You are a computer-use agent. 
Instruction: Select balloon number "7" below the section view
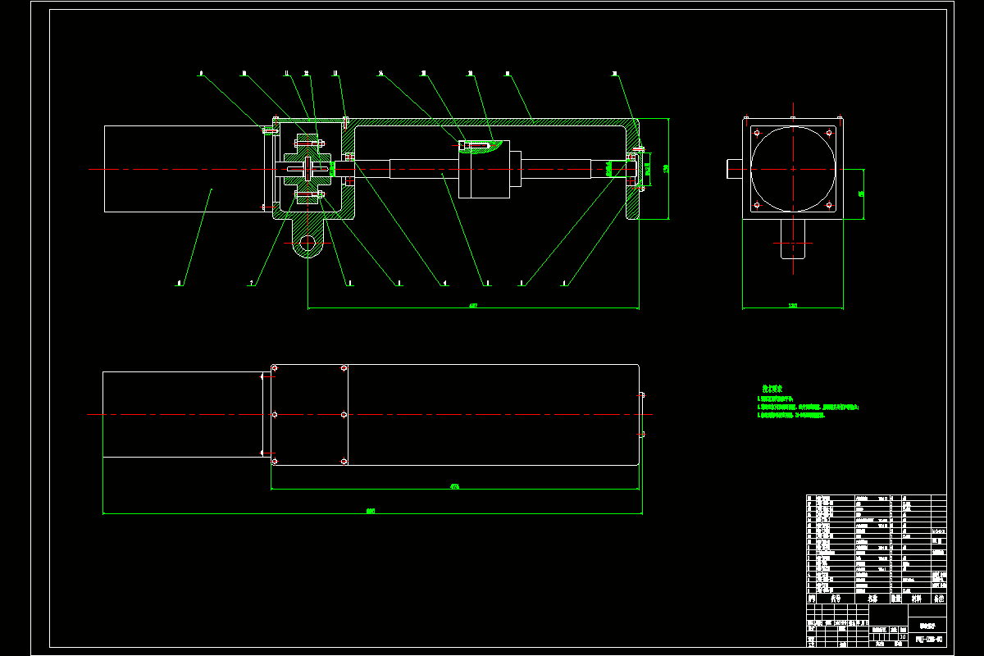251,284
